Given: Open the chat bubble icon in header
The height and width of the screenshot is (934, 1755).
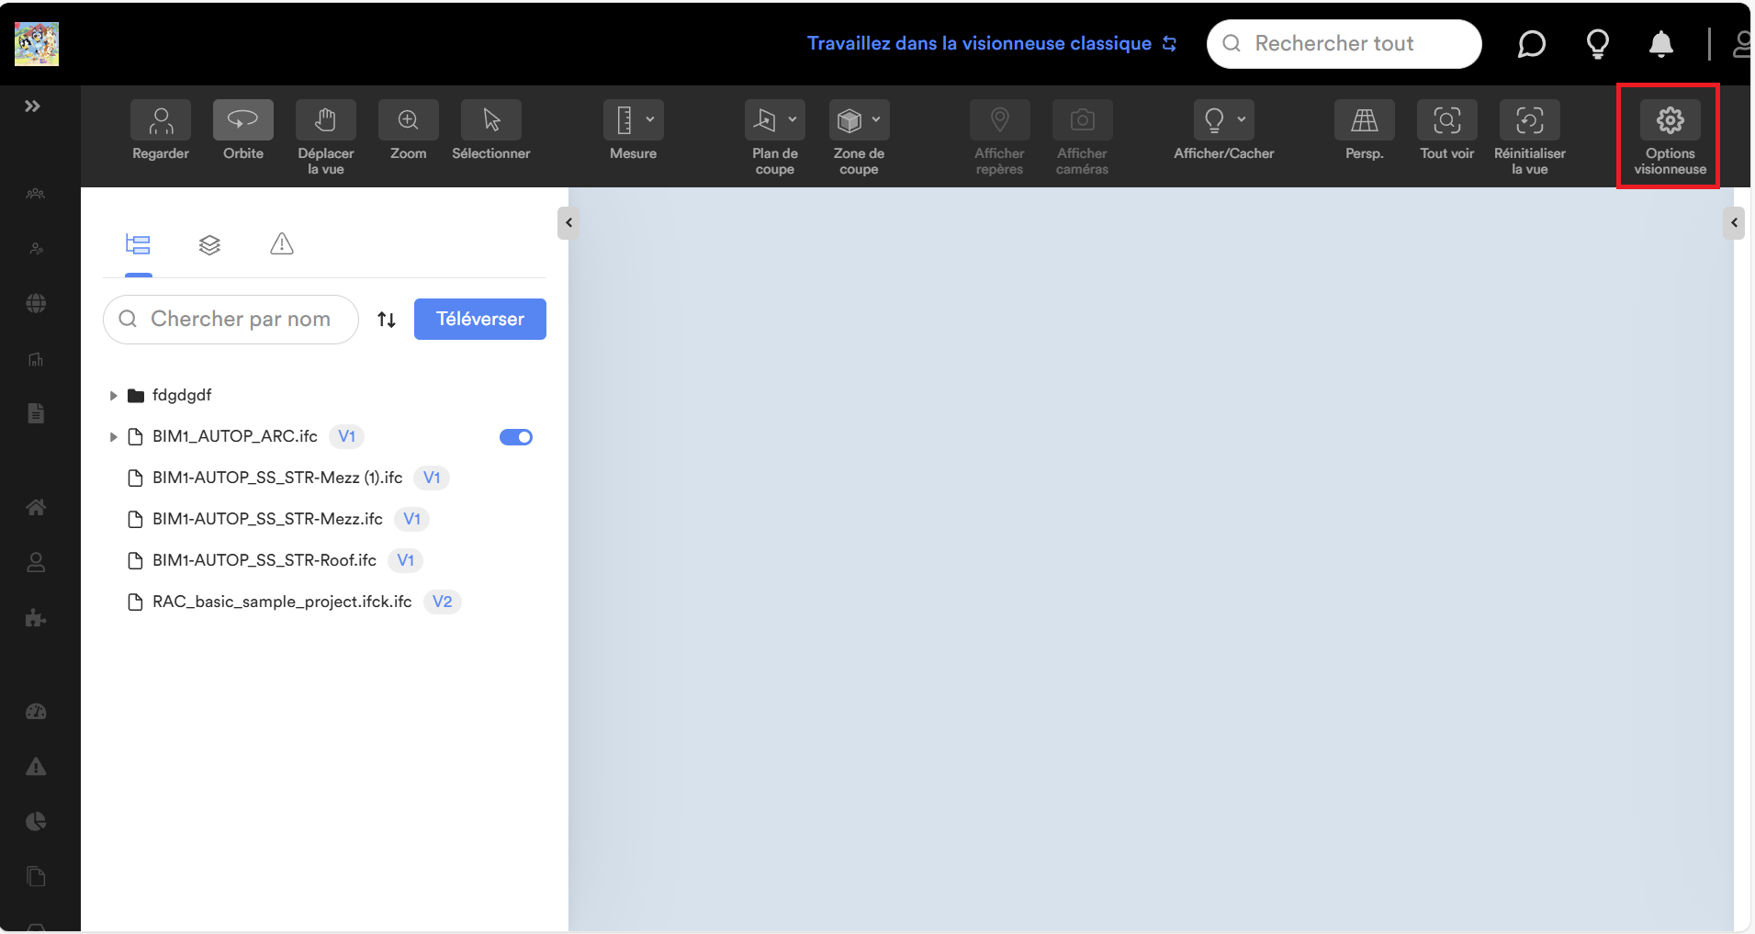Looking at the screenshot, I should click(1531, 44).
